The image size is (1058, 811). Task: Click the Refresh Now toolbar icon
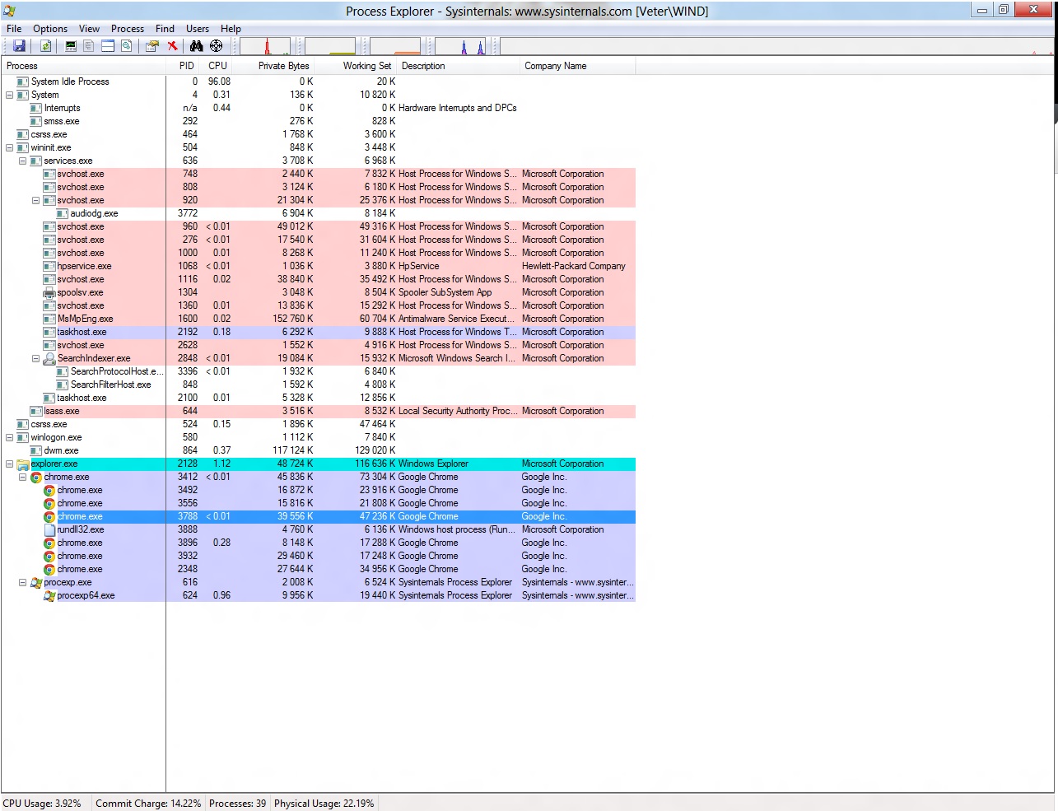pyautogui.click(x=46, y=46)
